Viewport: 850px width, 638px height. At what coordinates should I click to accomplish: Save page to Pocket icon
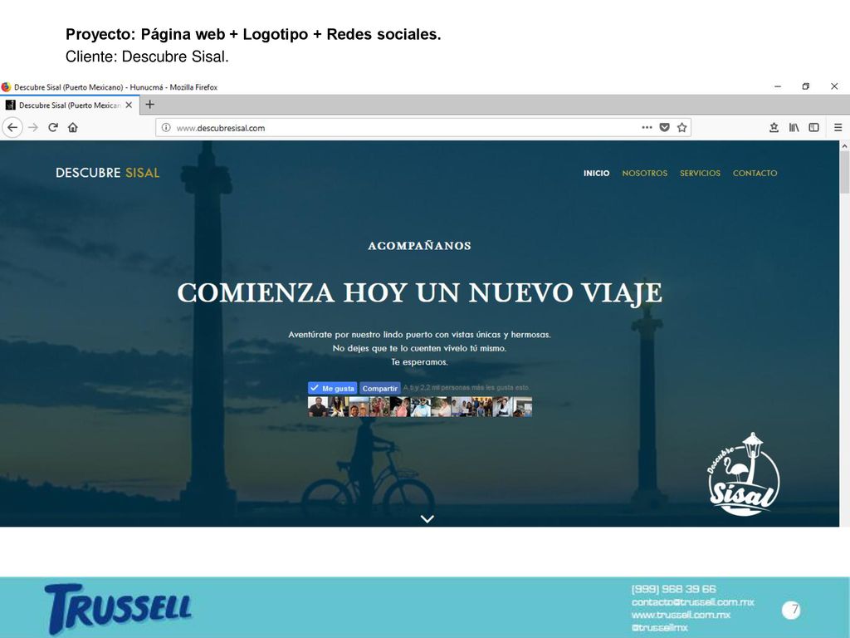click(x=664, y=127)
